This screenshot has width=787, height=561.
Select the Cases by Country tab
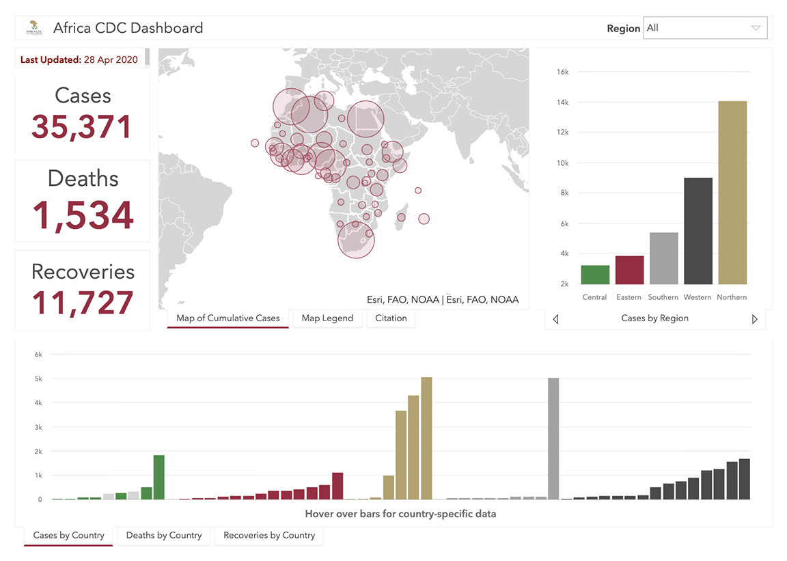[68, 535]
